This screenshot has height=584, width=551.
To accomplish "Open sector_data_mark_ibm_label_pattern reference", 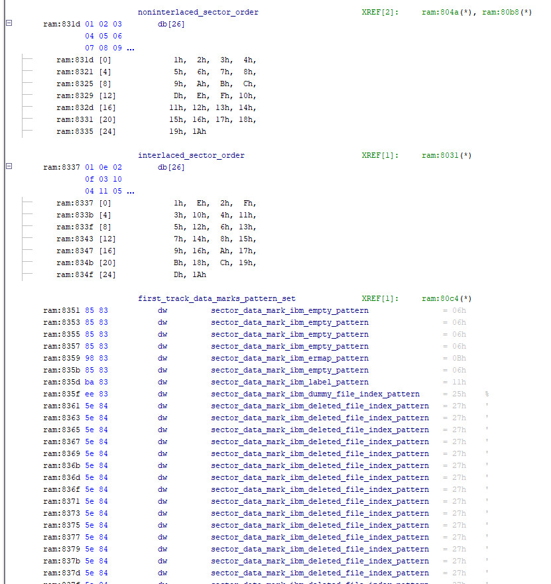I will (x=290, y=382).
